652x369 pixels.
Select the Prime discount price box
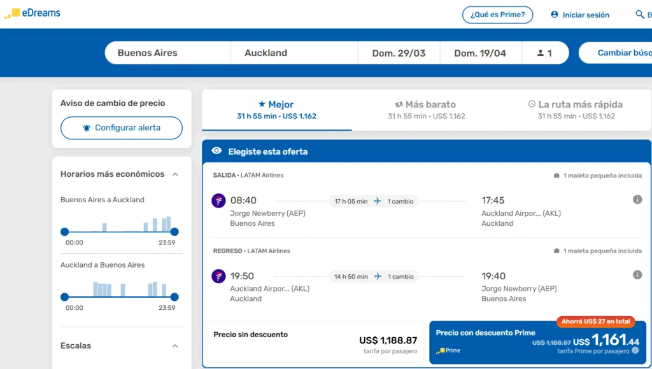(x=537, y=342)
